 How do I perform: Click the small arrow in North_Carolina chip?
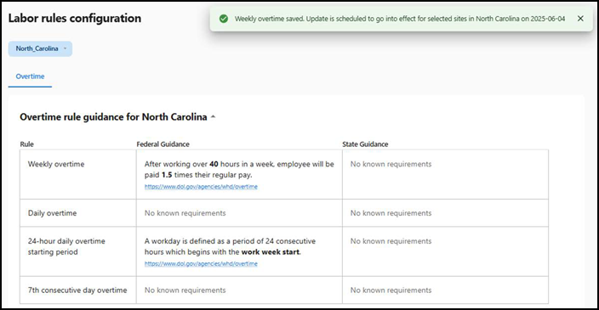pyautogui.click(x=65, y=48)
